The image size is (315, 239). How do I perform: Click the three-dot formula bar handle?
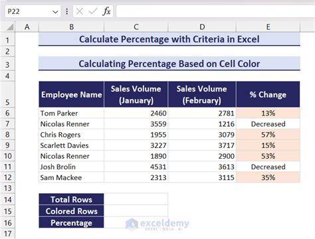[x=66, y=11]
